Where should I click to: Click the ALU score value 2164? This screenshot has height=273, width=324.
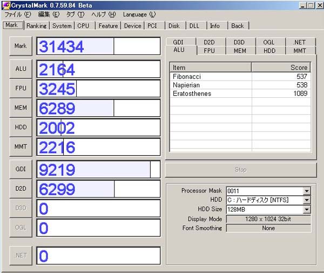point(57,70)
